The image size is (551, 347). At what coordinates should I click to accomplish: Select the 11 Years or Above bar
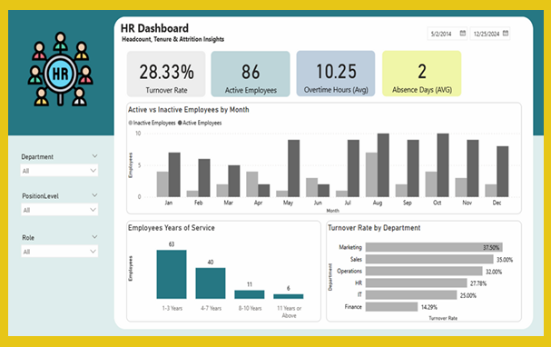(x=289, y=296)
